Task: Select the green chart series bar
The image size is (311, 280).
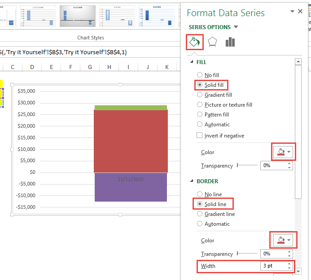Action: click(x=131, y=108)
